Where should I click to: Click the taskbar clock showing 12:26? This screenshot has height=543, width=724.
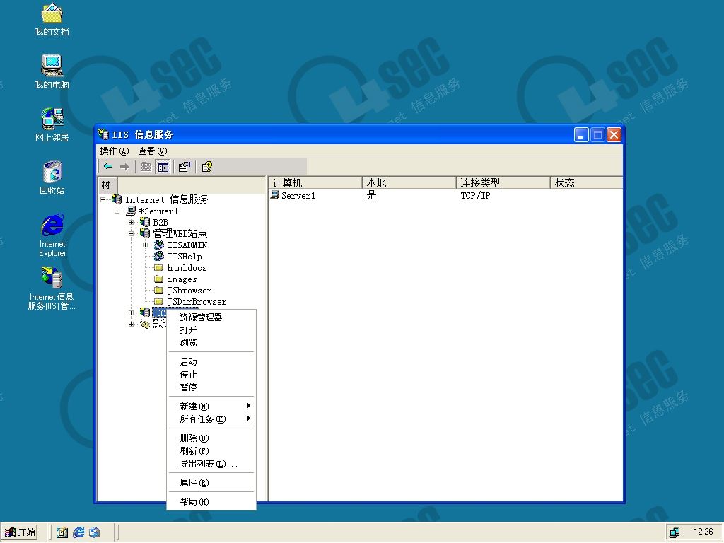[703, 532]
